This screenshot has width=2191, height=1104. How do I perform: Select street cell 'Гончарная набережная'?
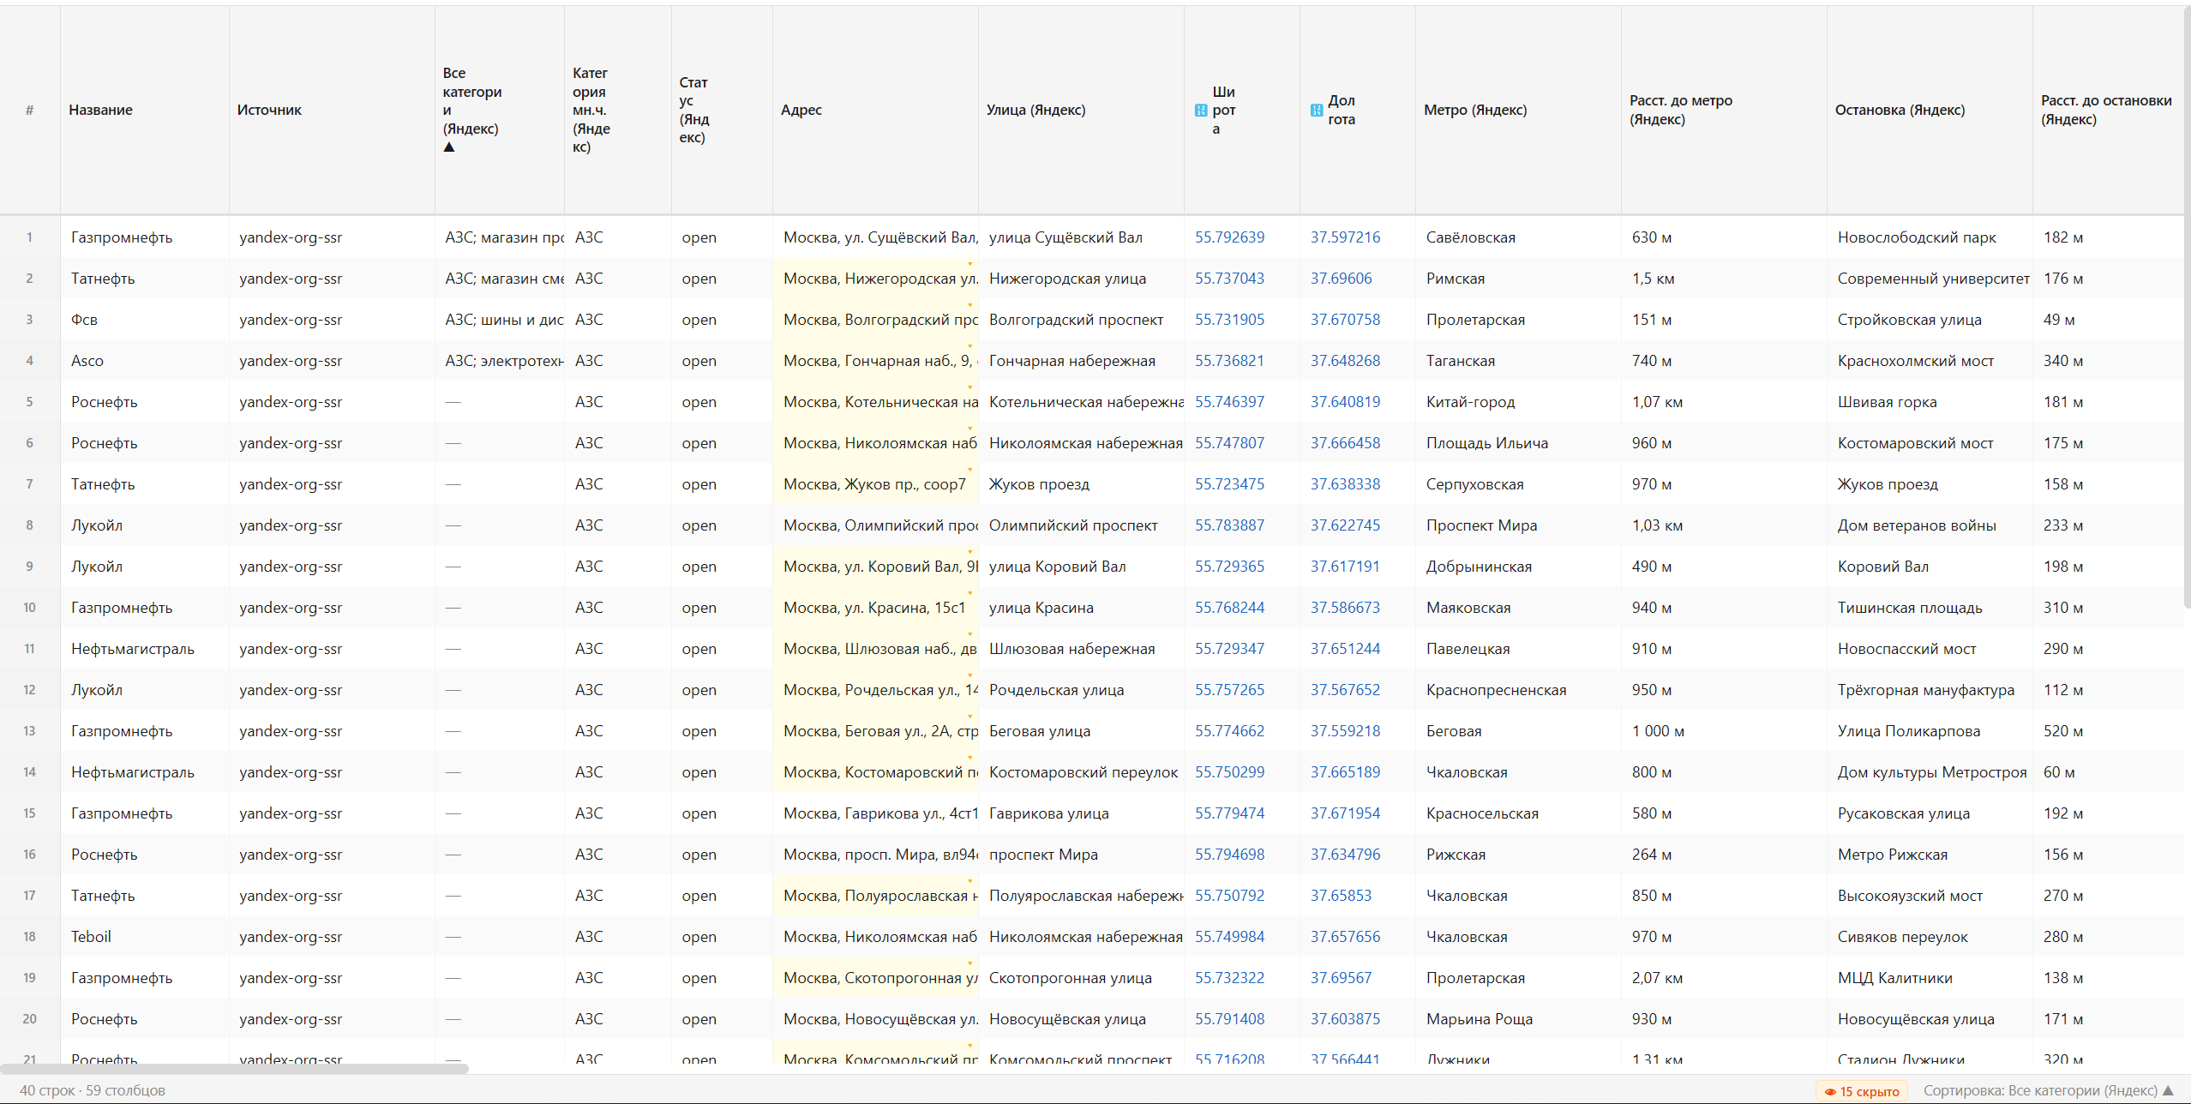[1081, 361]
